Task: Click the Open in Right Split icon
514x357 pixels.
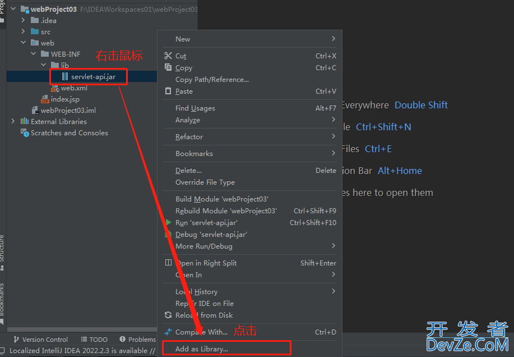Action: click(168, 263)
